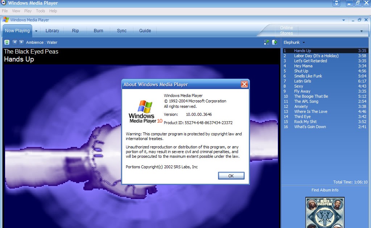The height and width of the screenshot is (228, 371).
Task: Click the Windows Media Player app icon in outer title bar
Action: pos(3,3)
